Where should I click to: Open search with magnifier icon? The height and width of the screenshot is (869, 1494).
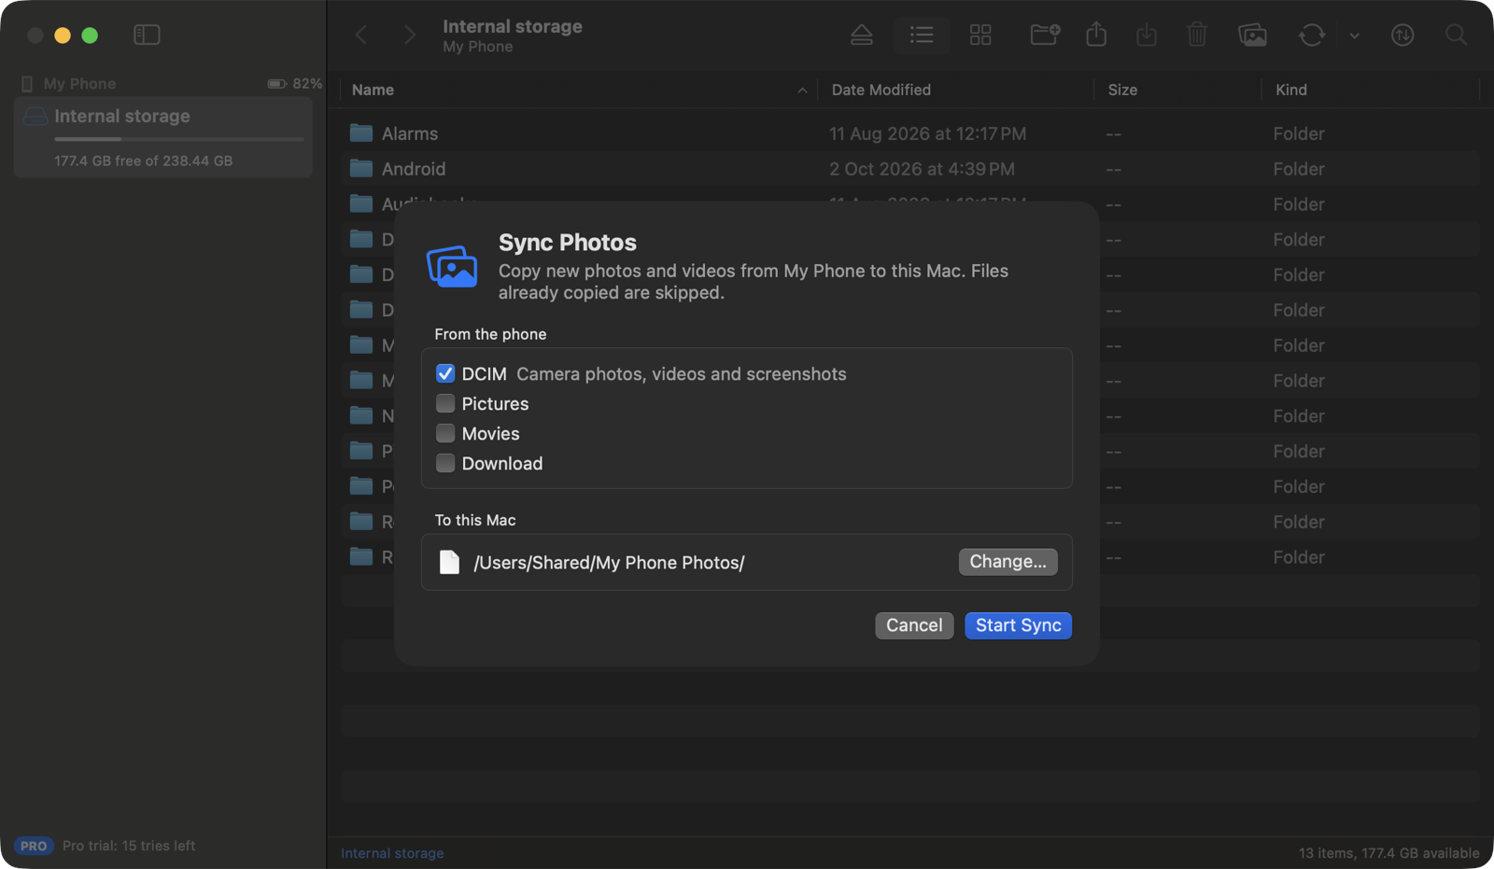click(1456, 35)
